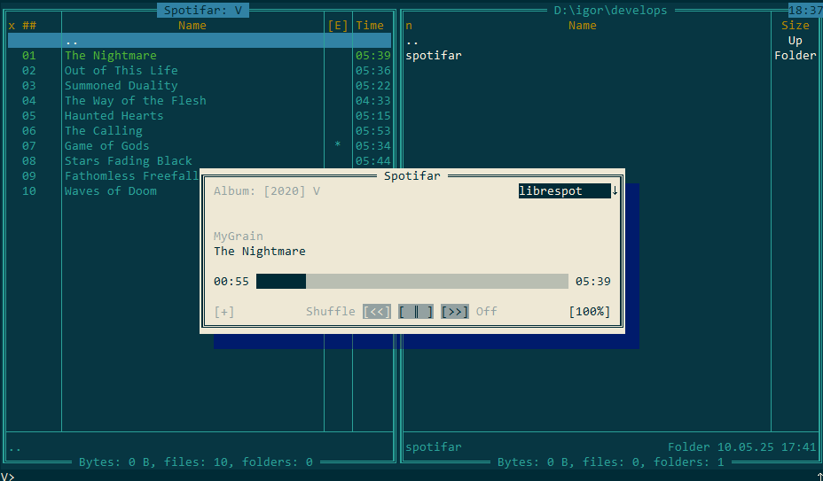Select the '..' parent row in Spotifar panel
Screen dimensions: 823x481
[200, 41]
